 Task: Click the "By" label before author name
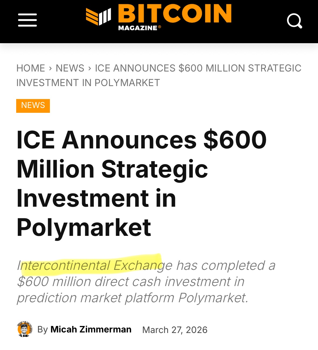point(43,329)
